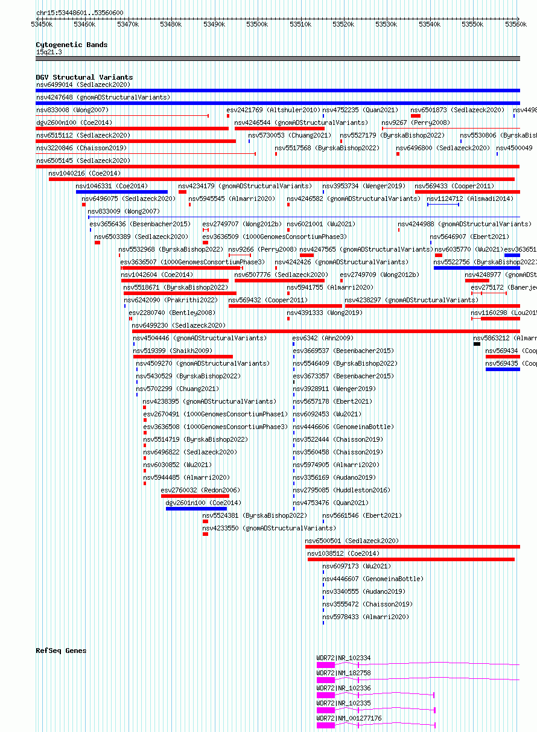Select variant nsv4234179 label
The height and width of the screenshot is (732, 537).
245,186
